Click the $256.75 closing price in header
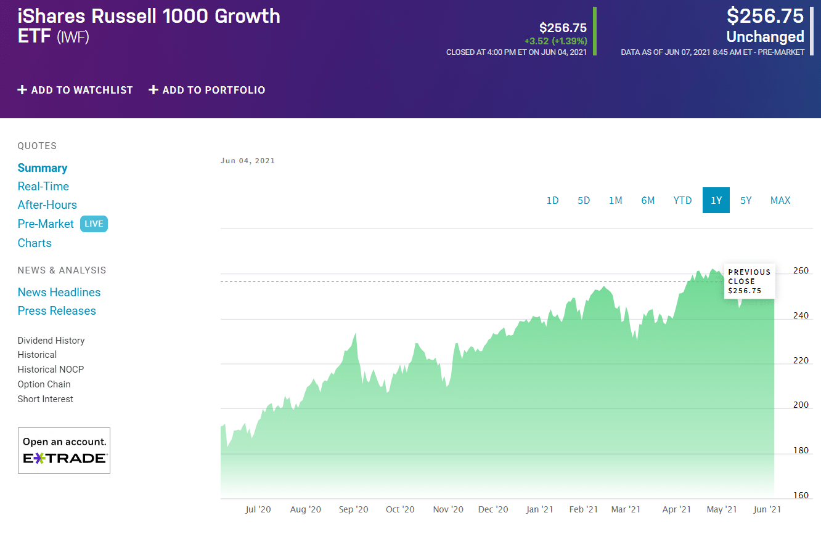This screenshot has height=542, width=821. tap(563, 28)
